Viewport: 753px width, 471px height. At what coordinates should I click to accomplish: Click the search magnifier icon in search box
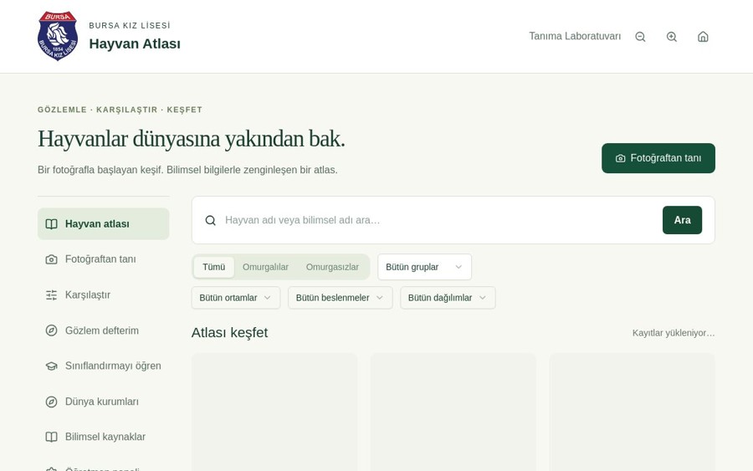tap(210, 220)
